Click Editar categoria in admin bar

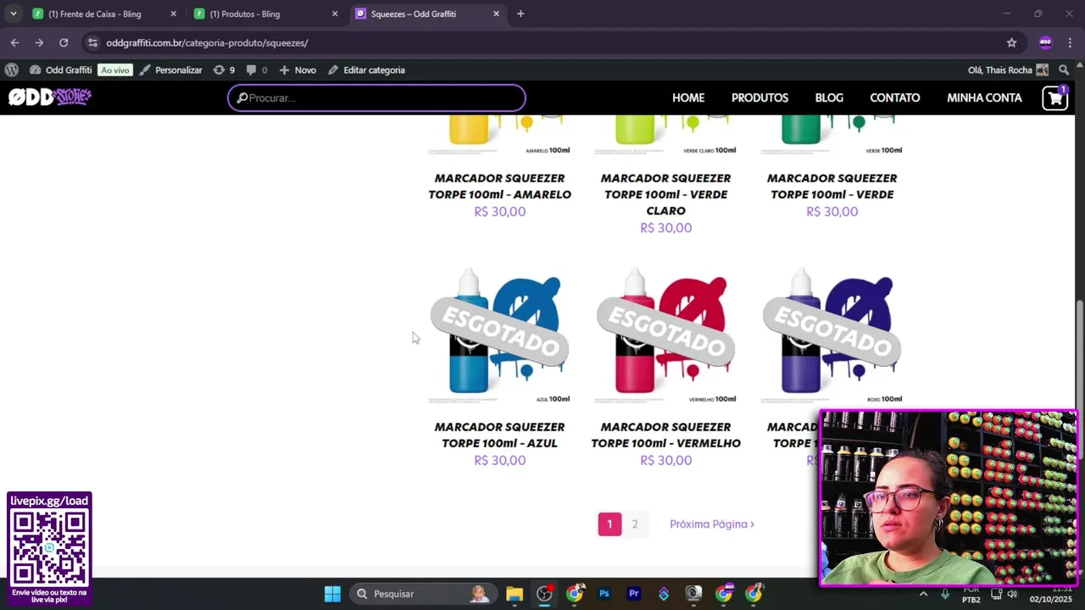366,70
